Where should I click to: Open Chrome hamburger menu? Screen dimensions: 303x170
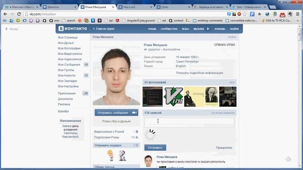(x=298, y=14)
